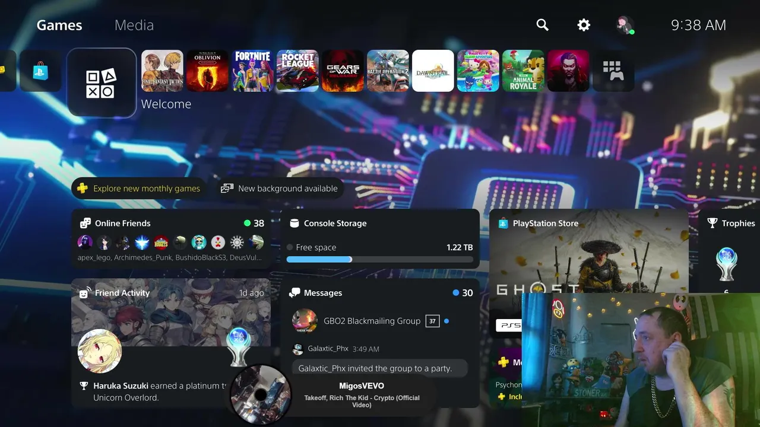Switch to the Games tab

[x=59, y=25]
